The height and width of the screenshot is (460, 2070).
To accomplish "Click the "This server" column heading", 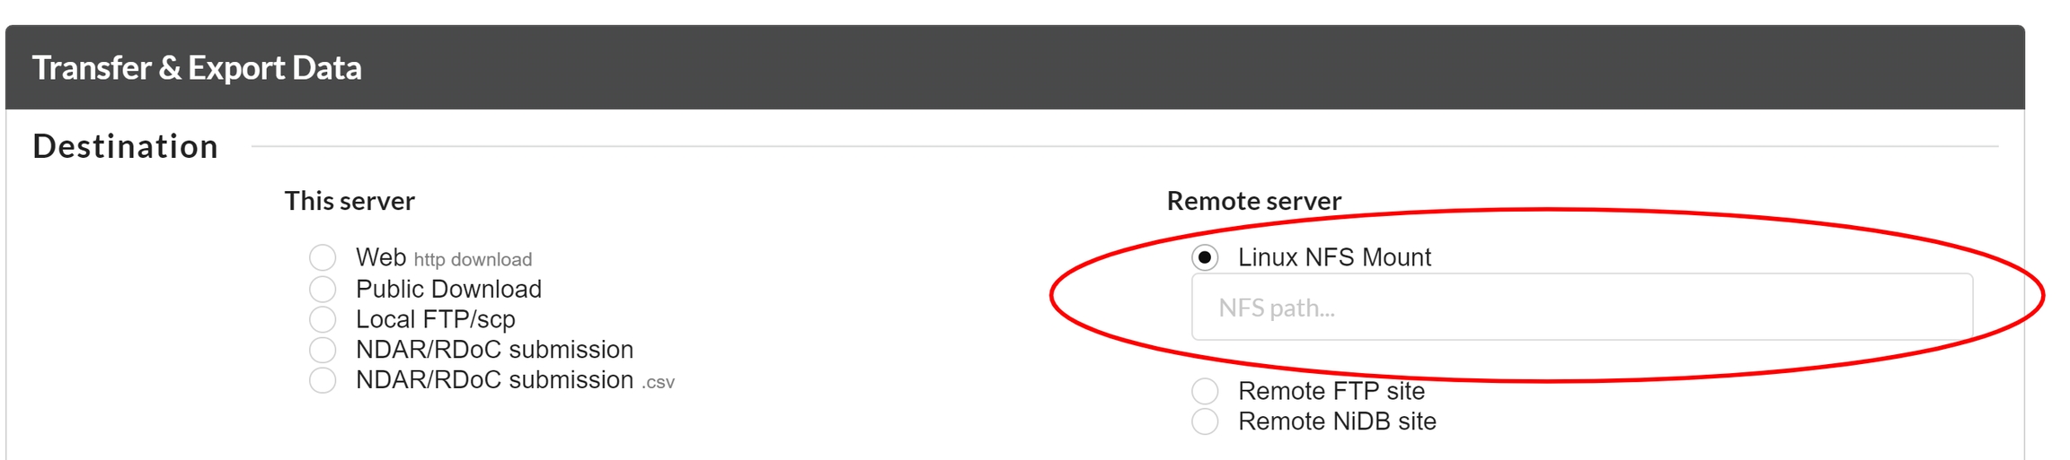I will pyautogui.click(x=349, y=201).
